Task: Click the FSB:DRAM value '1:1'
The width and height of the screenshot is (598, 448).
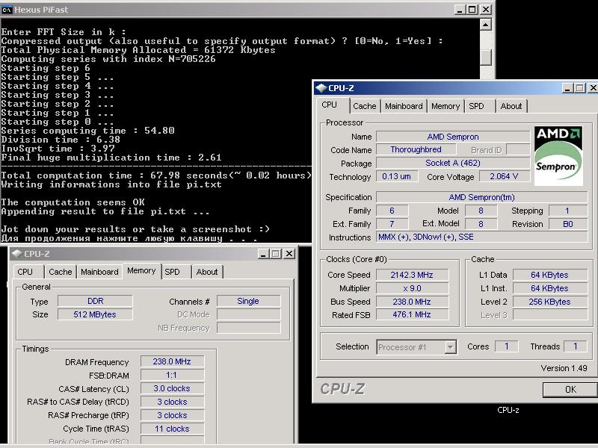Action: (x=172, y=376)
